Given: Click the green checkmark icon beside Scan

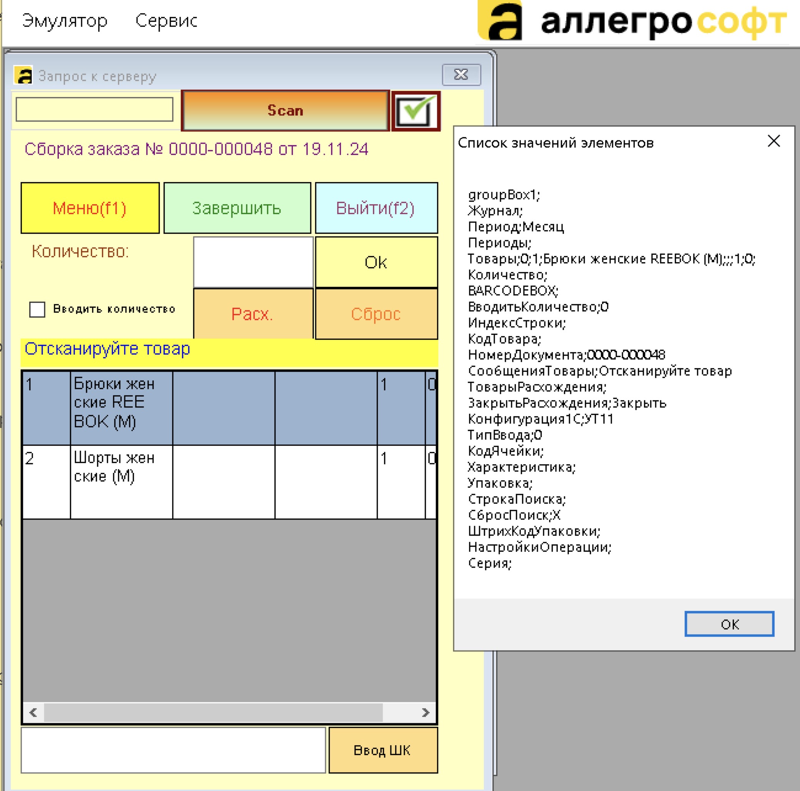Looking at the screenshot, I should point(416,111).
